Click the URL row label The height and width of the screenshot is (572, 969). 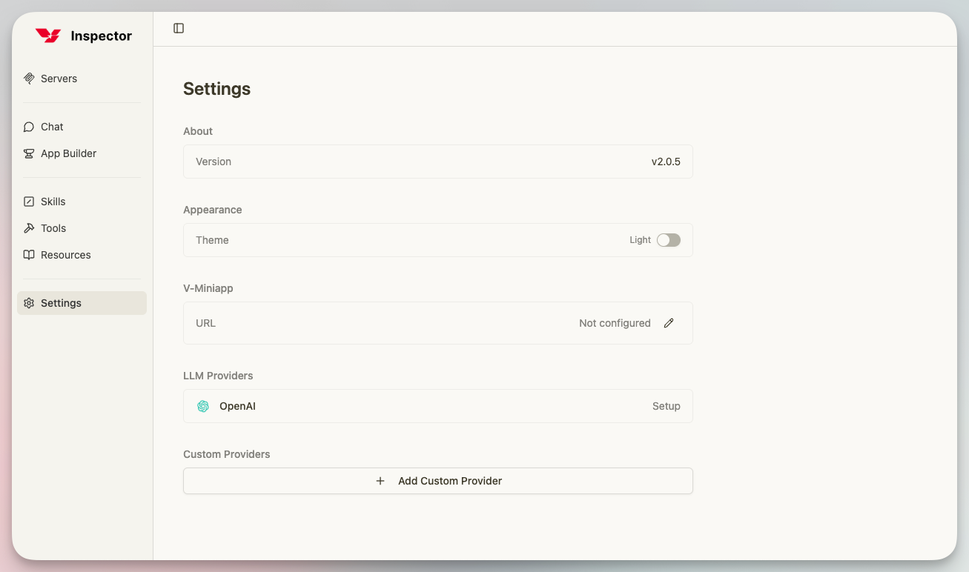205,323
